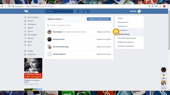Open the Приходите на мастер-класс ad link
Screen dimensions: 170x95
[x=32, y=81]
